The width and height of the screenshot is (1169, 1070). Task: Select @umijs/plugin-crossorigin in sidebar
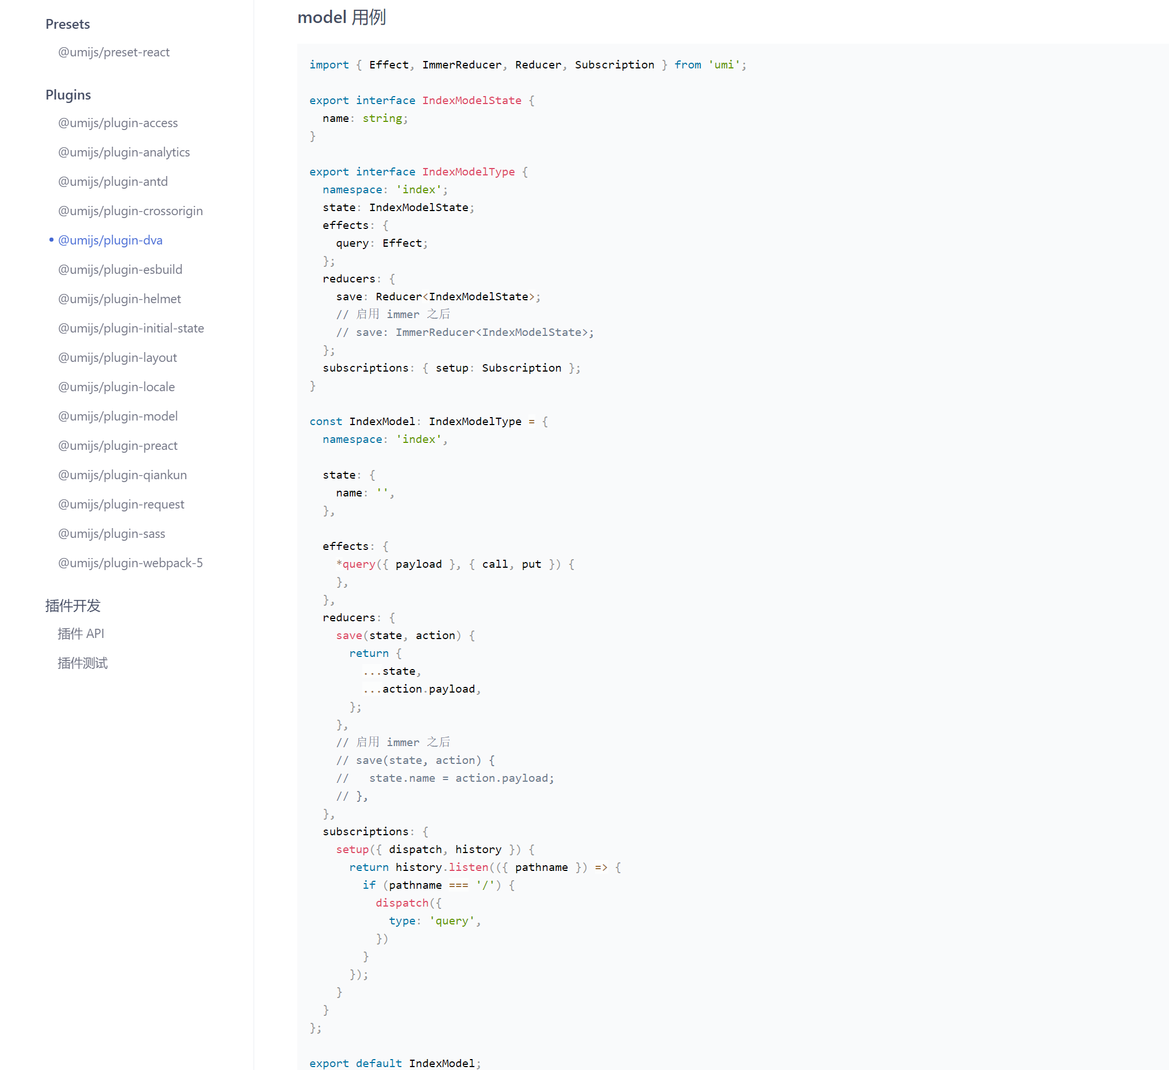(131, 211)
